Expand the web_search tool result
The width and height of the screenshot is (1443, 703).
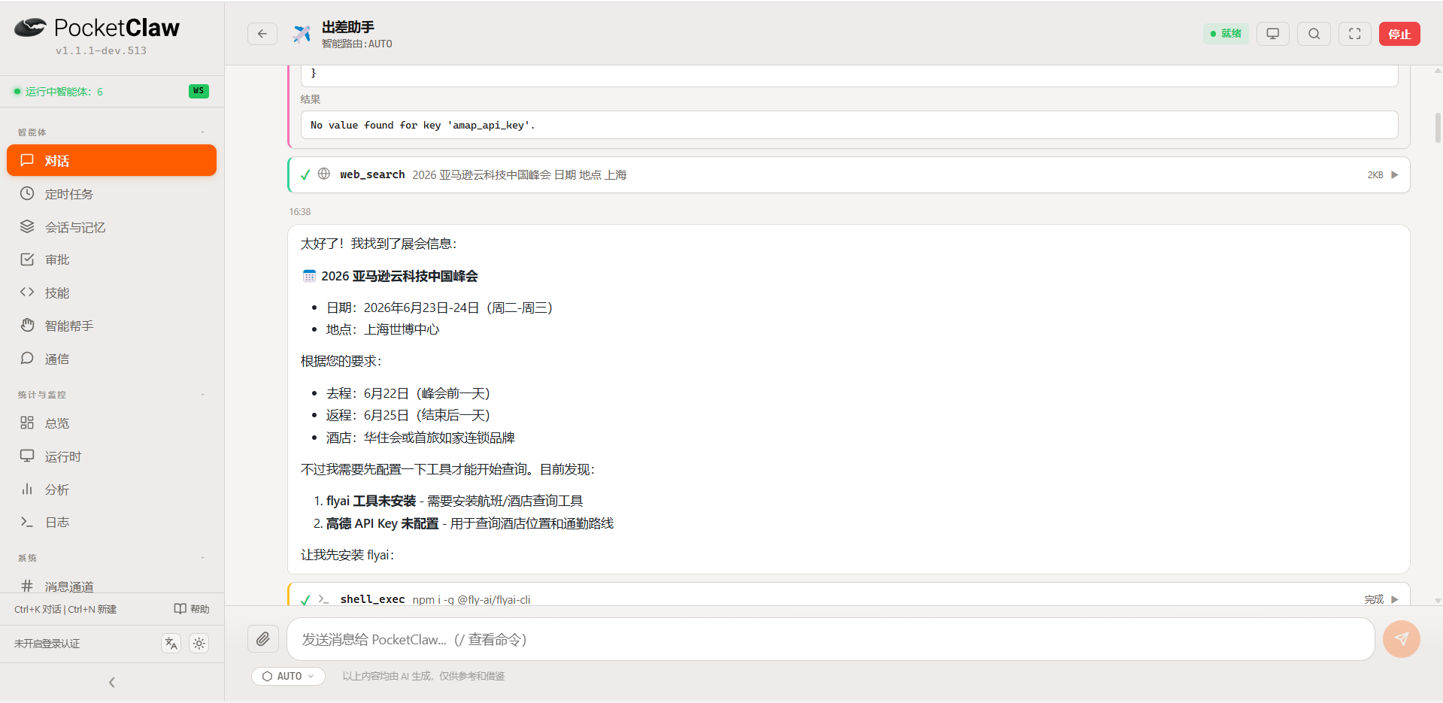1395,174
